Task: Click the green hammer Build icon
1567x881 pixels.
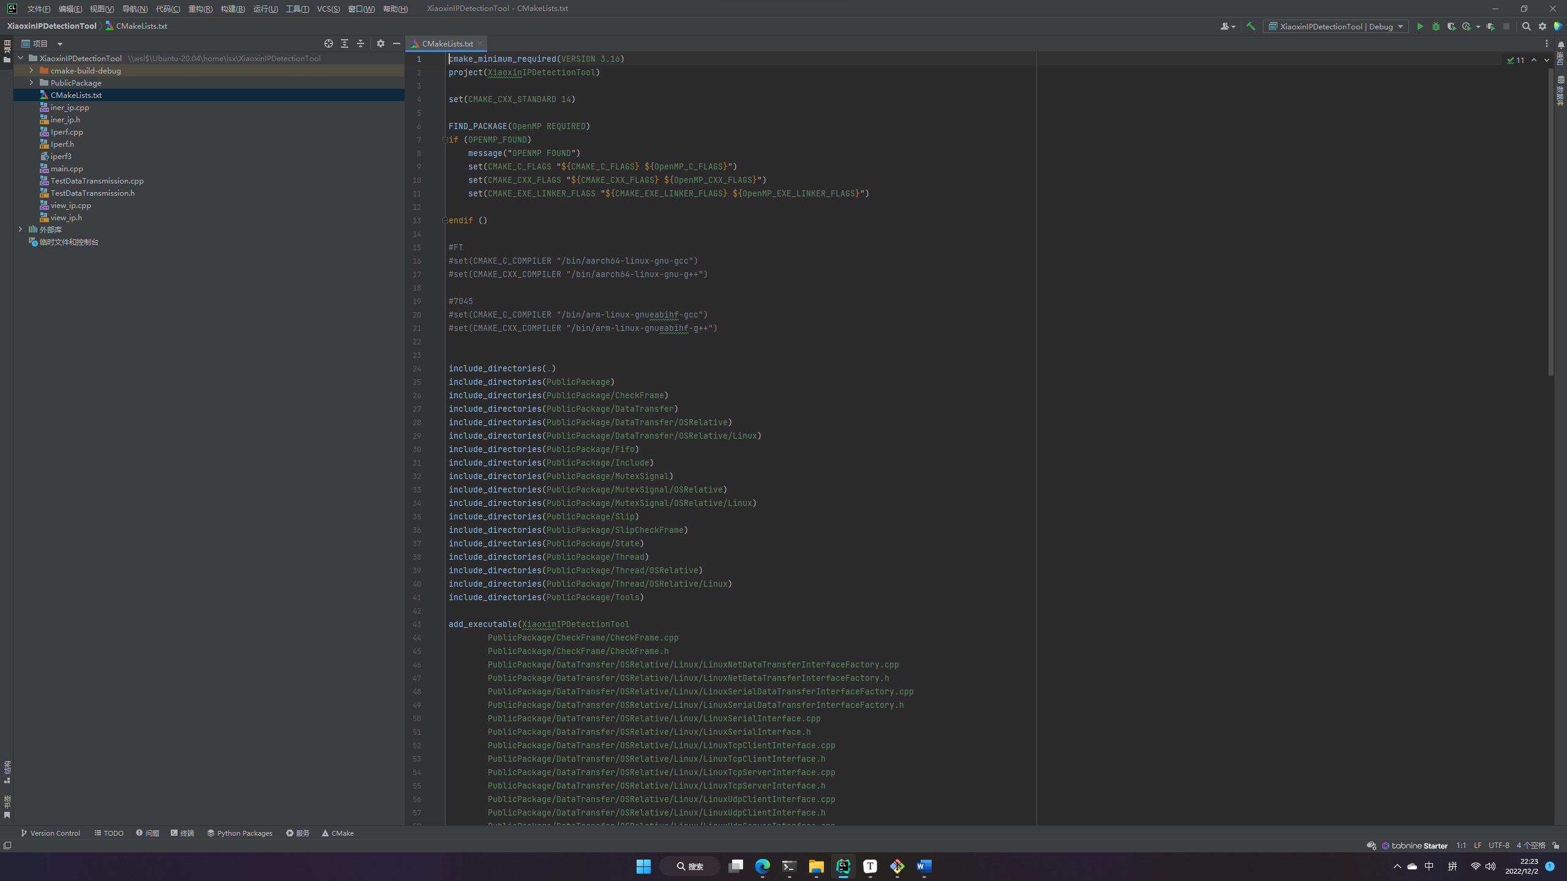Action: pyautogui.click(x=1251, y=26)
